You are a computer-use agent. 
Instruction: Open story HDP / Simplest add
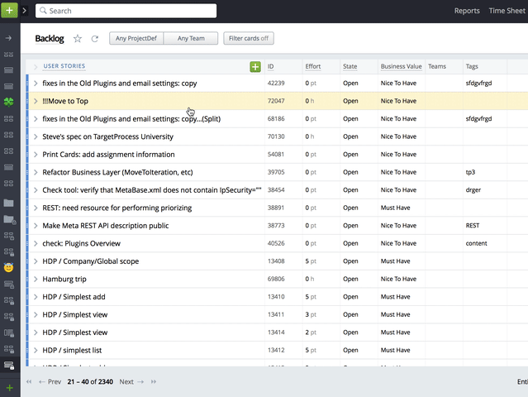(x=74, y=297)
